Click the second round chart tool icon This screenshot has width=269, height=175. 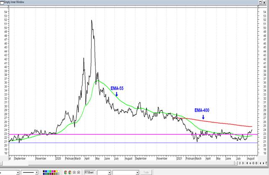[x=70, y=172]
